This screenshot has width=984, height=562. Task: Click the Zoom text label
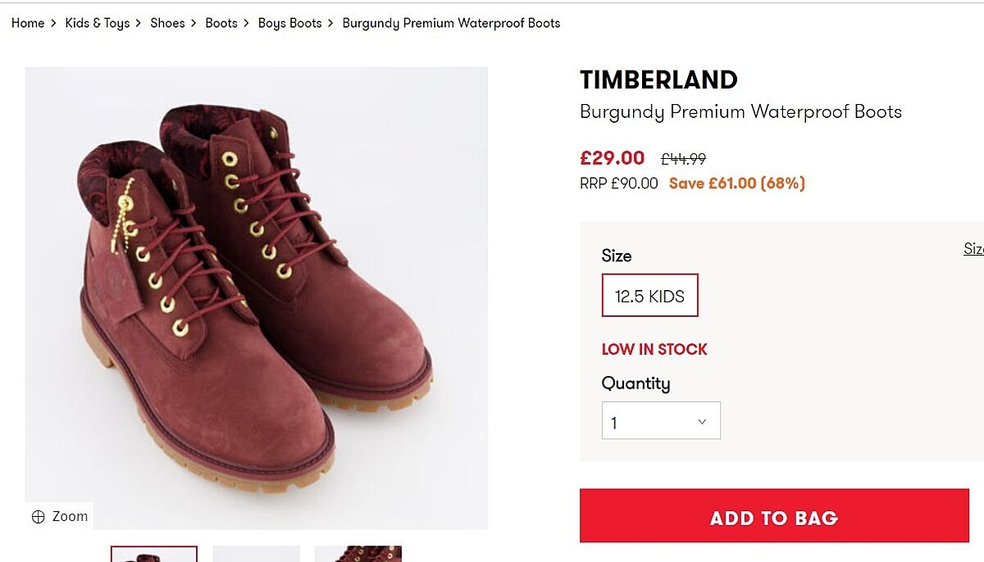tap(70, 517)
